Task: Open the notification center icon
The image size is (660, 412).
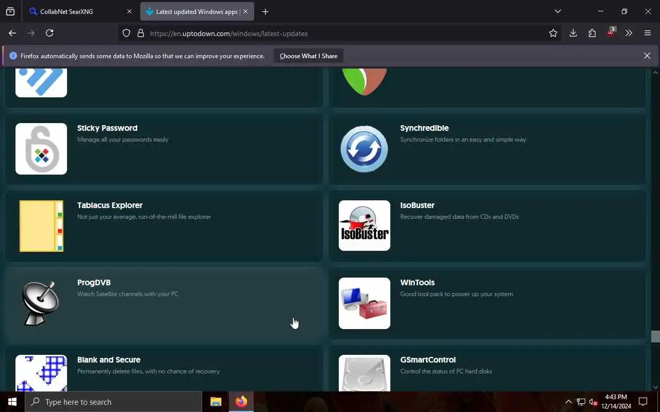Action: click(x=643, y=402)
